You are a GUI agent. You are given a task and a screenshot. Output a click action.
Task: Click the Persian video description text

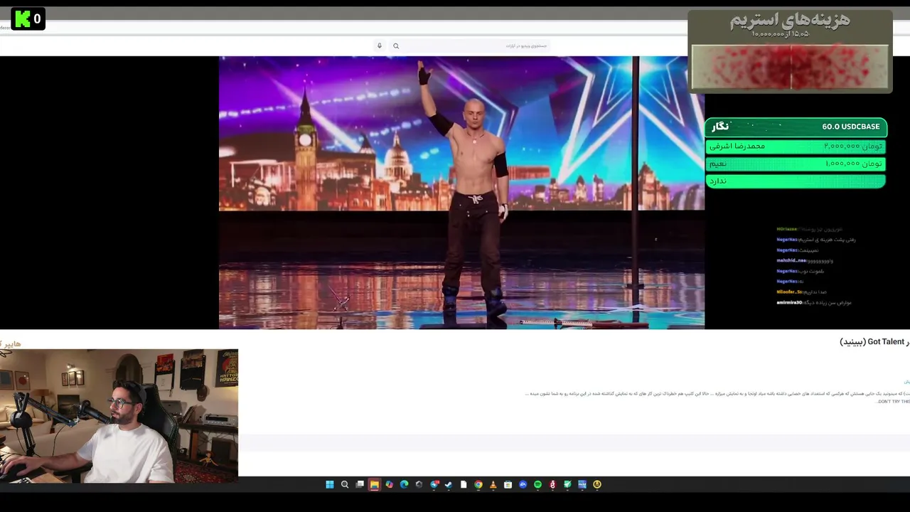[717, 397]
